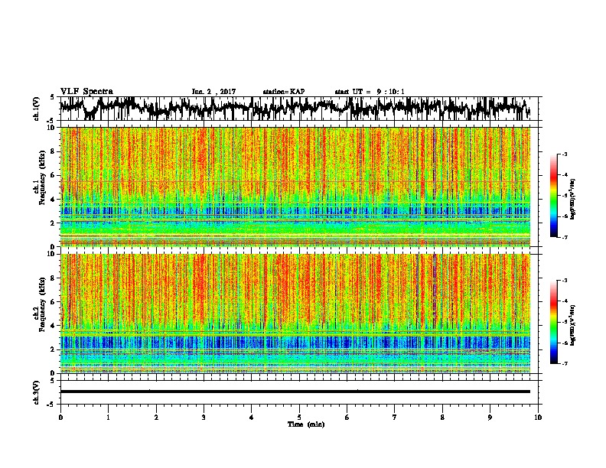Click time axis tick label "0"
This screenshot has height=468, width=606.
pyautogui.click(x=60, y=418)
